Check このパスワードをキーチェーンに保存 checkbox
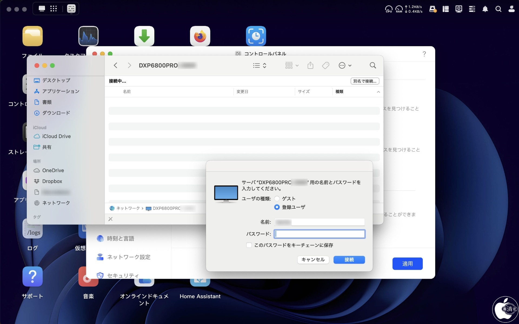The width and height of the screenshot is (519, 324). pyautogui.click(x=249, y=245)
